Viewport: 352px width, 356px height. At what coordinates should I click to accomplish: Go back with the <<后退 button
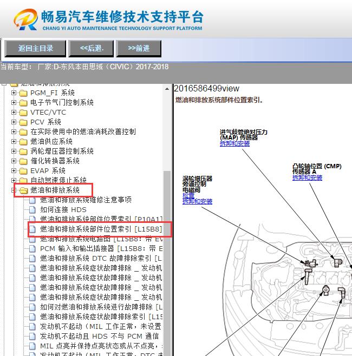(91, 48)
